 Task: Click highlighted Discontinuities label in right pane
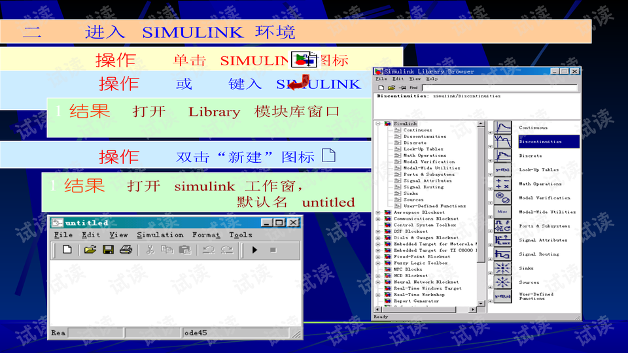[548, 142]
